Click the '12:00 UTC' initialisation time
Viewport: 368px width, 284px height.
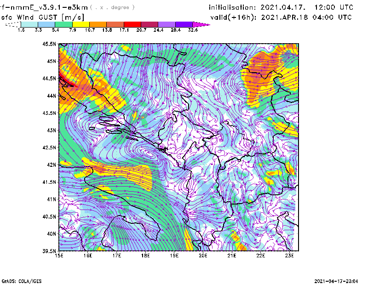pos(334,7)
